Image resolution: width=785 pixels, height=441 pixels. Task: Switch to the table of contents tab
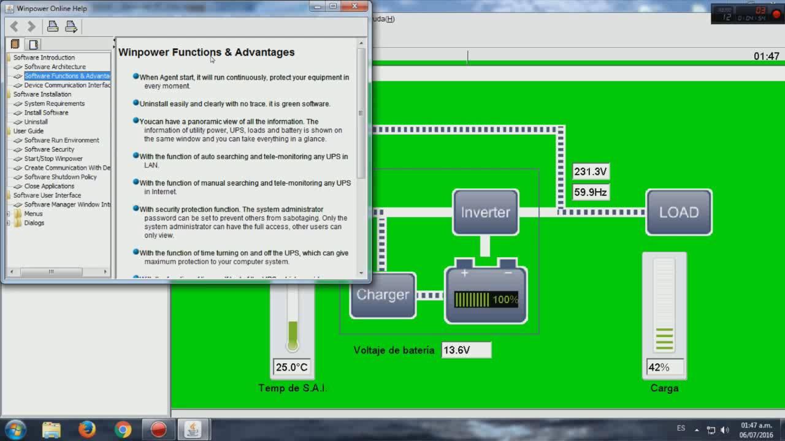(15, 43)
